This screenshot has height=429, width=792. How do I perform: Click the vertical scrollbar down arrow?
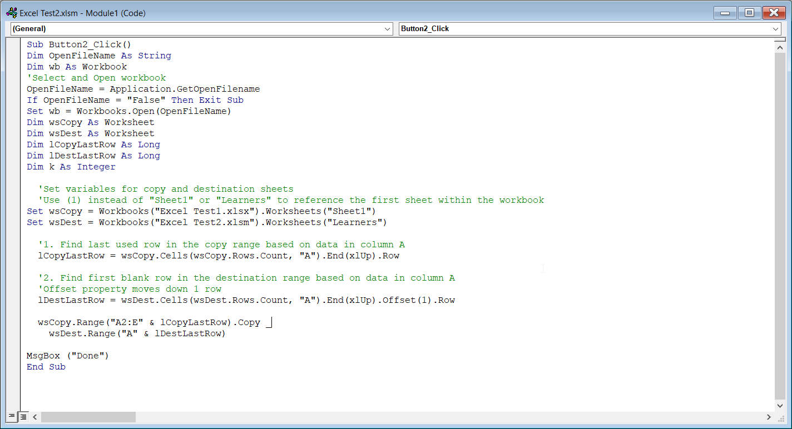780,406
